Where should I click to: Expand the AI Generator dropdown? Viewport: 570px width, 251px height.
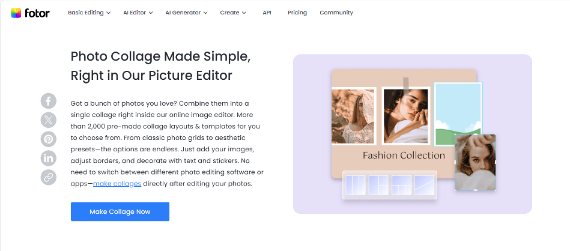pyautogui.click(x=186, y=13)
